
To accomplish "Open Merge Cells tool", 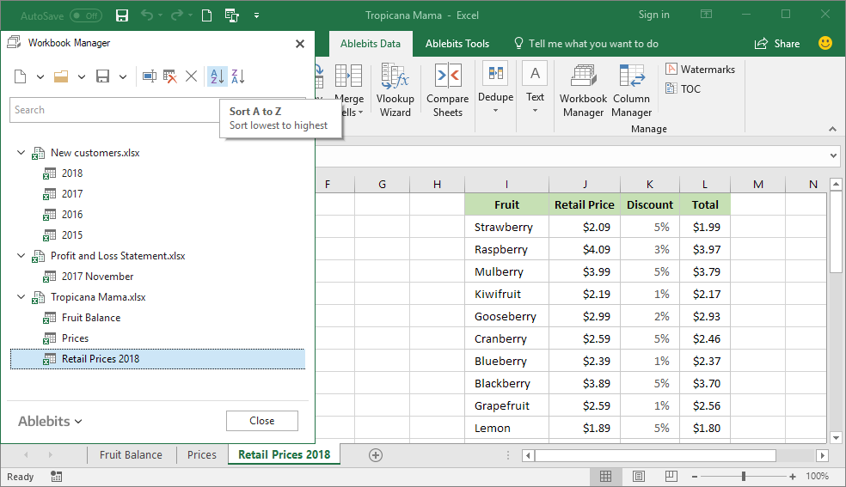I will tap(348, 90).
